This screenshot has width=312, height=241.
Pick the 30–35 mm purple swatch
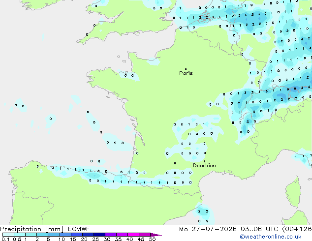point(110,235)
